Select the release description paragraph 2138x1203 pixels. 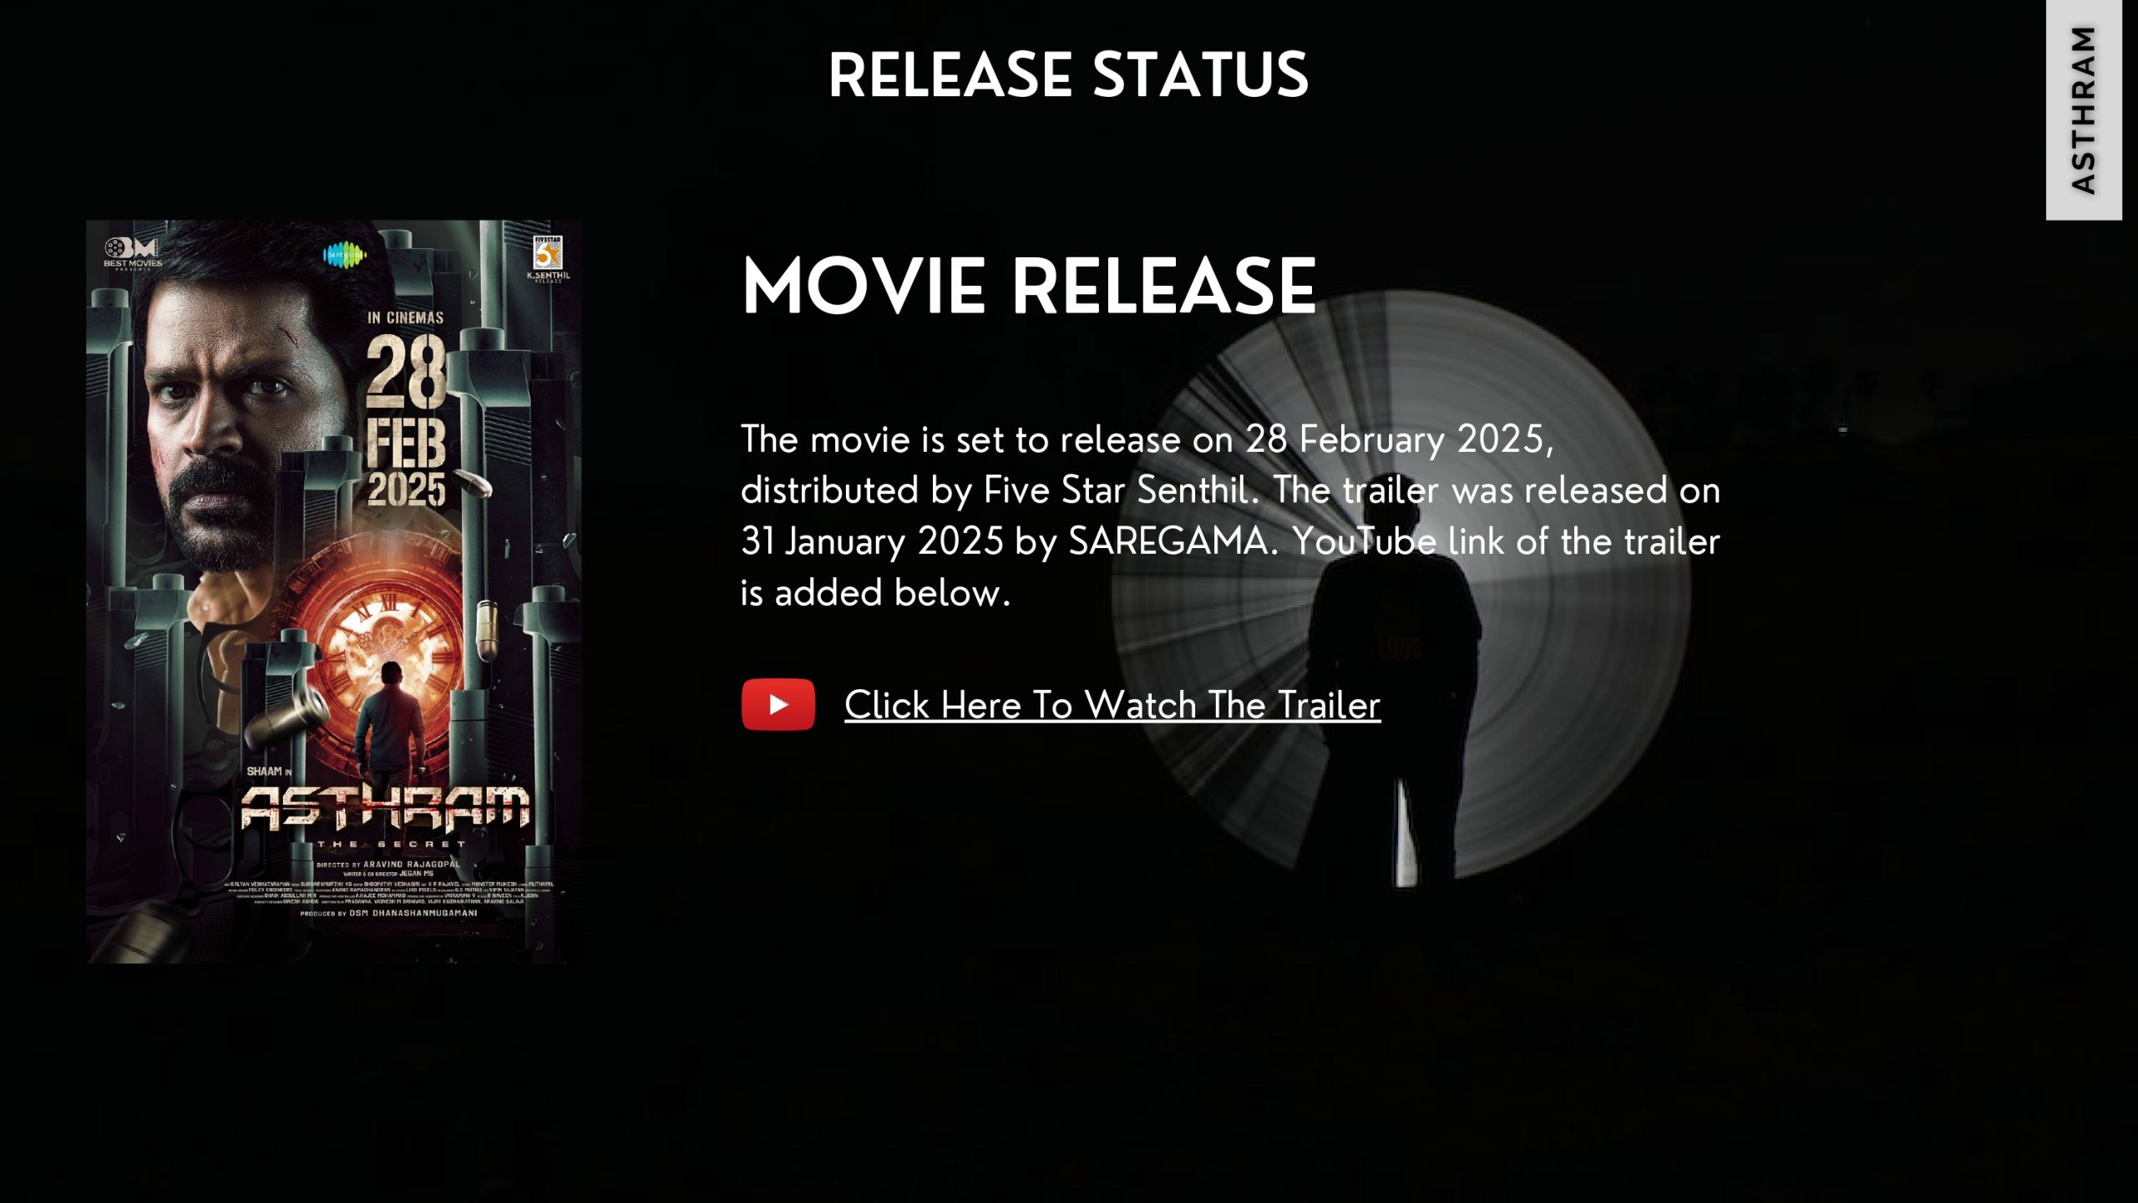1230,515
